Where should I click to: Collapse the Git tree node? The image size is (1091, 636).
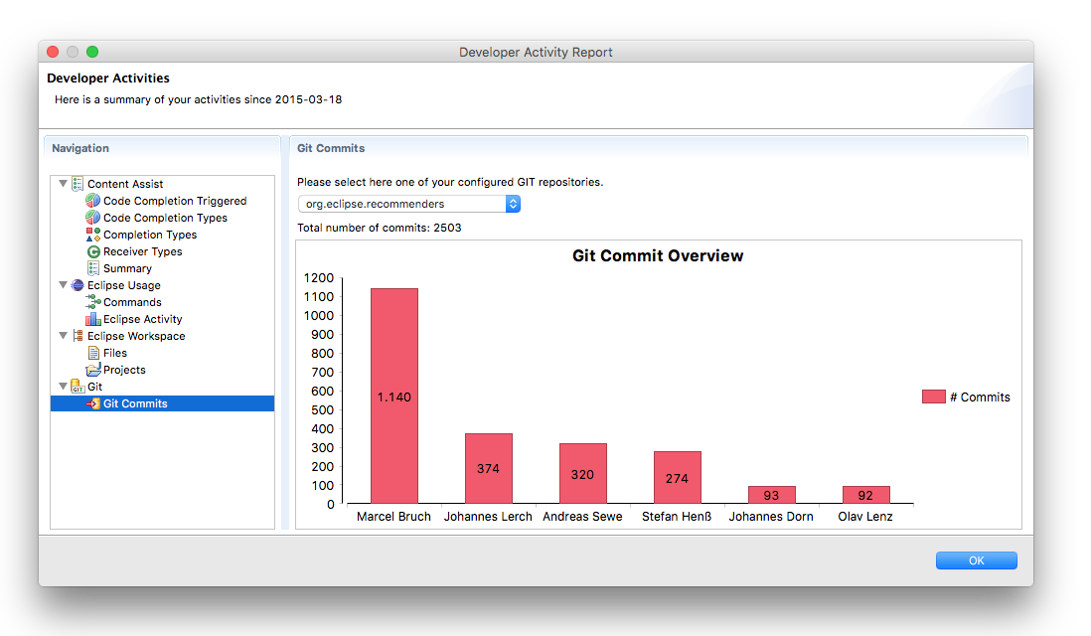pos(64,387)
